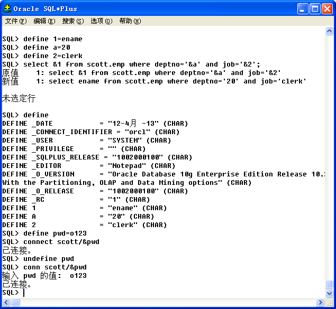
Task: Click the 'DEFINE _CONNECT_IDENTIFIER' line
Action: tap(91, 132)
